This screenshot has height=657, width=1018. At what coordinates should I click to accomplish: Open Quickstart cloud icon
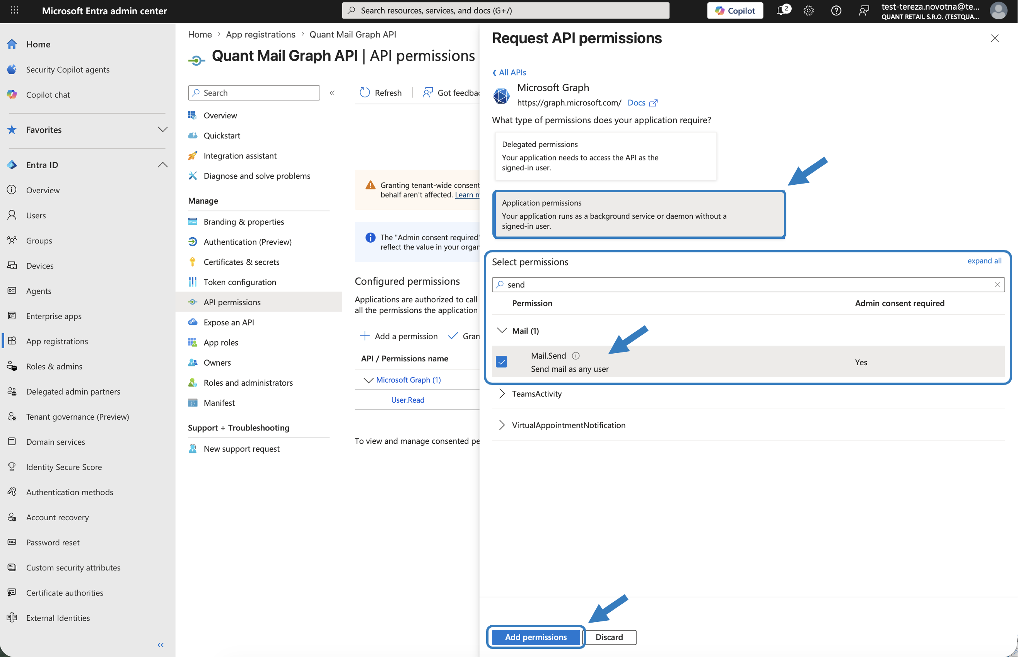(x=193, y=135)
